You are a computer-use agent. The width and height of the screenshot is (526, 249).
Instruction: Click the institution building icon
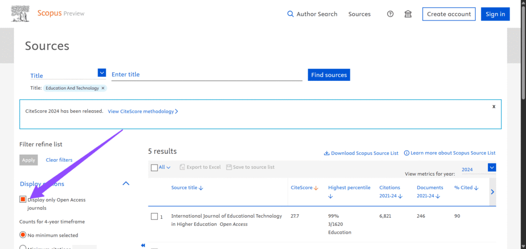click(408, 14)
